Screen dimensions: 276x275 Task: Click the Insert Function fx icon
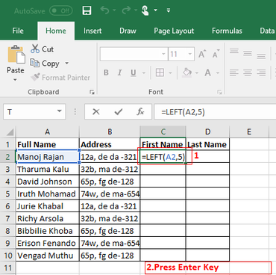(140, 111)
